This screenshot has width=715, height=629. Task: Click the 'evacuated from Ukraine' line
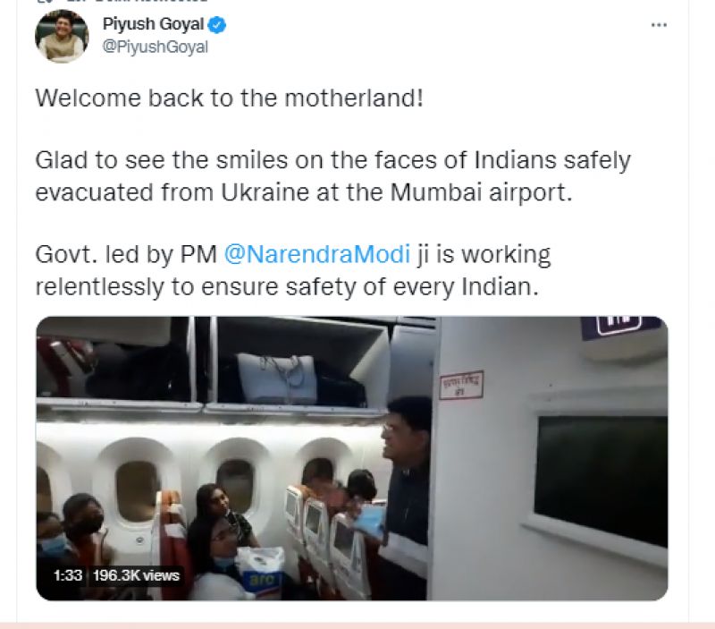(304, 192)
